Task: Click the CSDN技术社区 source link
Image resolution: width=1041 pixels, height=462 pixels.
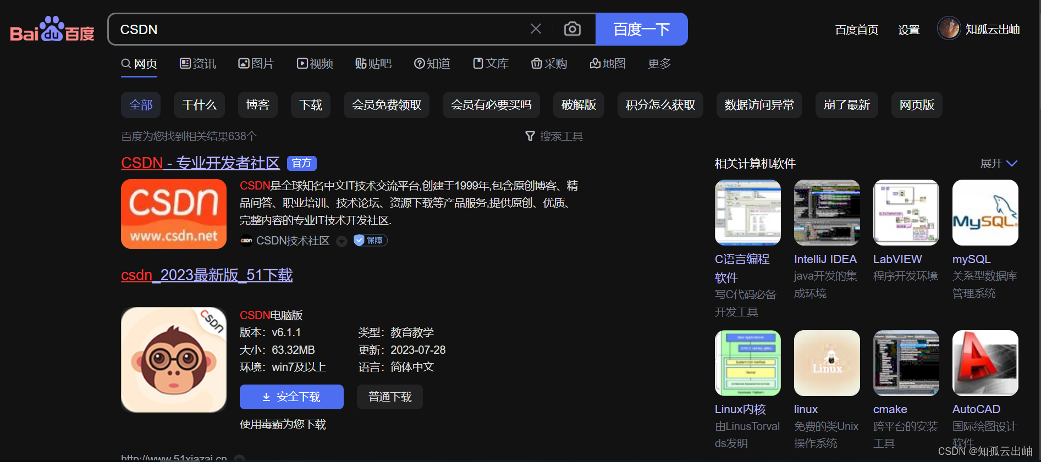Action: [x=293, y=241]
